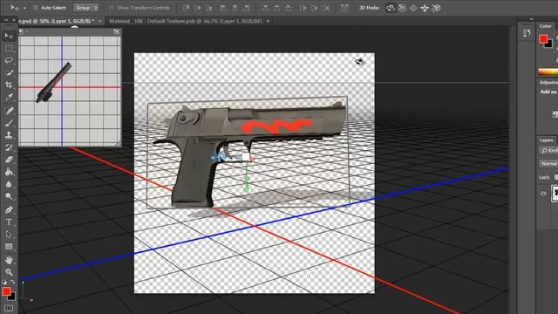Viewport: 558px width, 314px height.
Task: Select the Zoom tool at toolbar bottom
Action: (x=9, y=272)
